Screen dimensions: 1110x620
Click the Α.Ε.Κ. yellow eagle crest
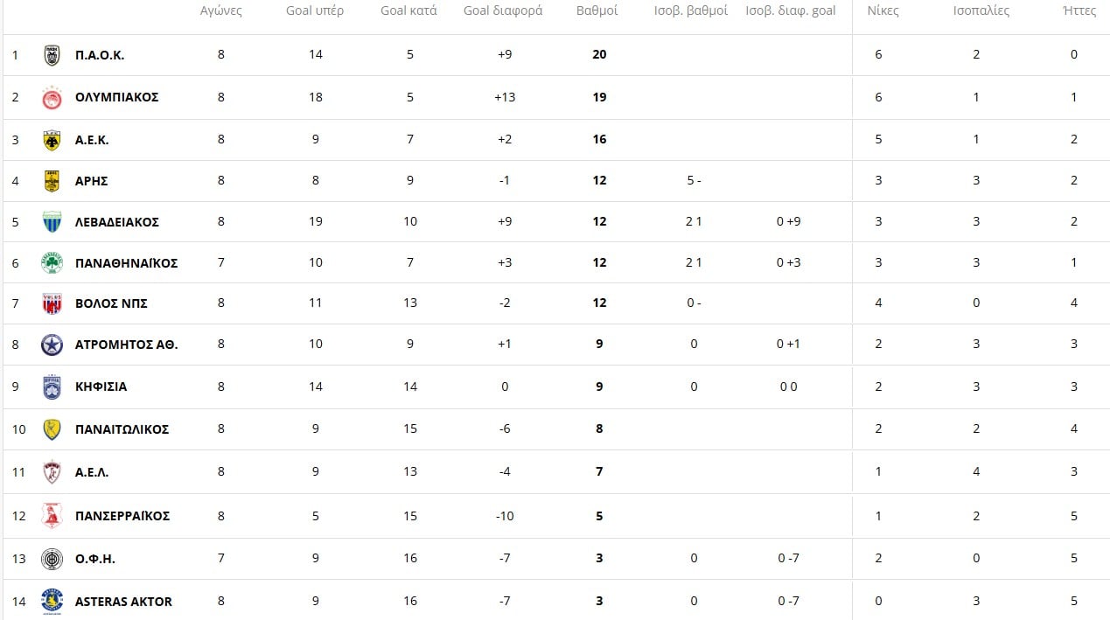click(x=52, y=140)
